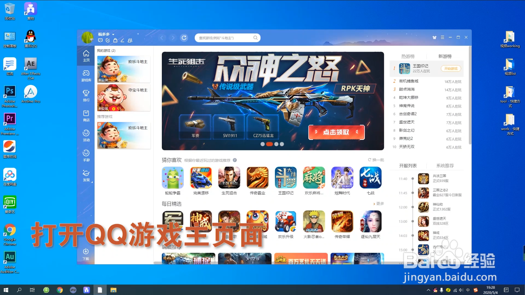Select the 神魔传说 ranking entry
The height and width of the screenshot is (295, 525).
tap(427, 106)
